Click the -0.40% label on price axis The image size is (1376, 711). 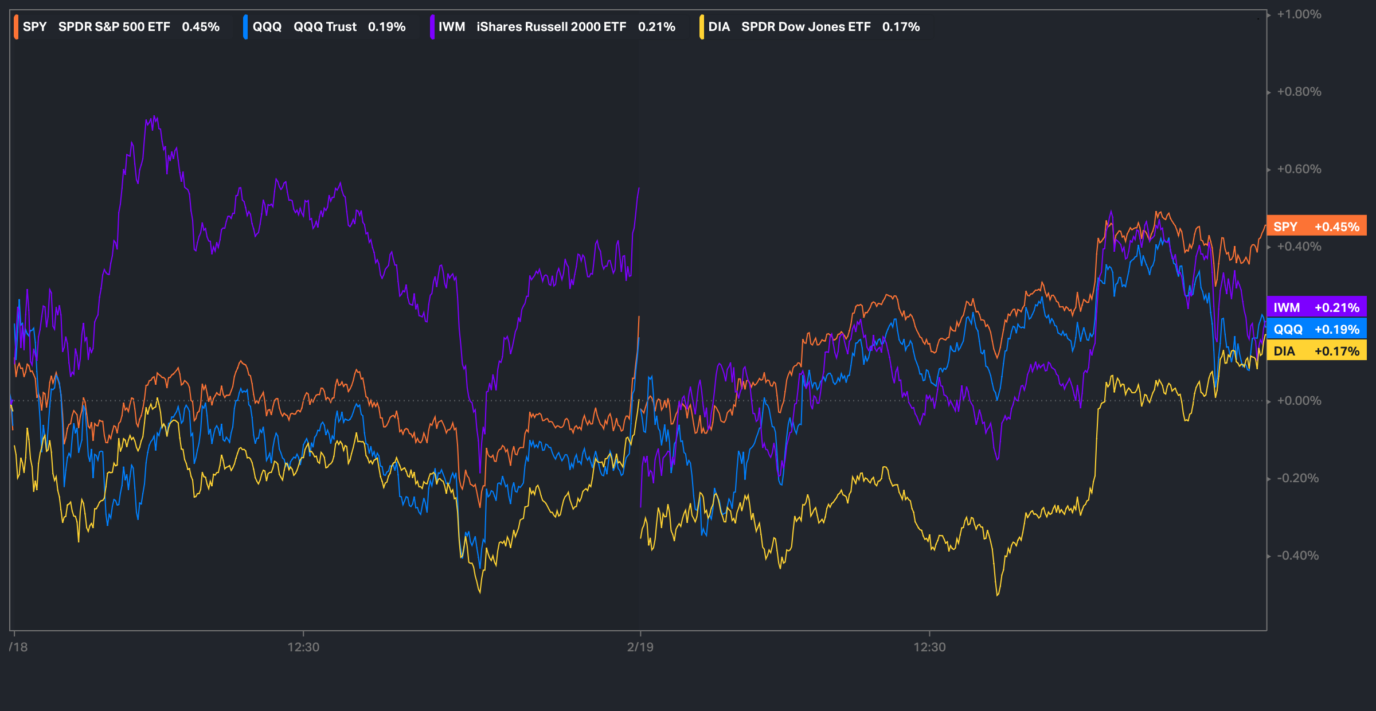(1298, 556)
